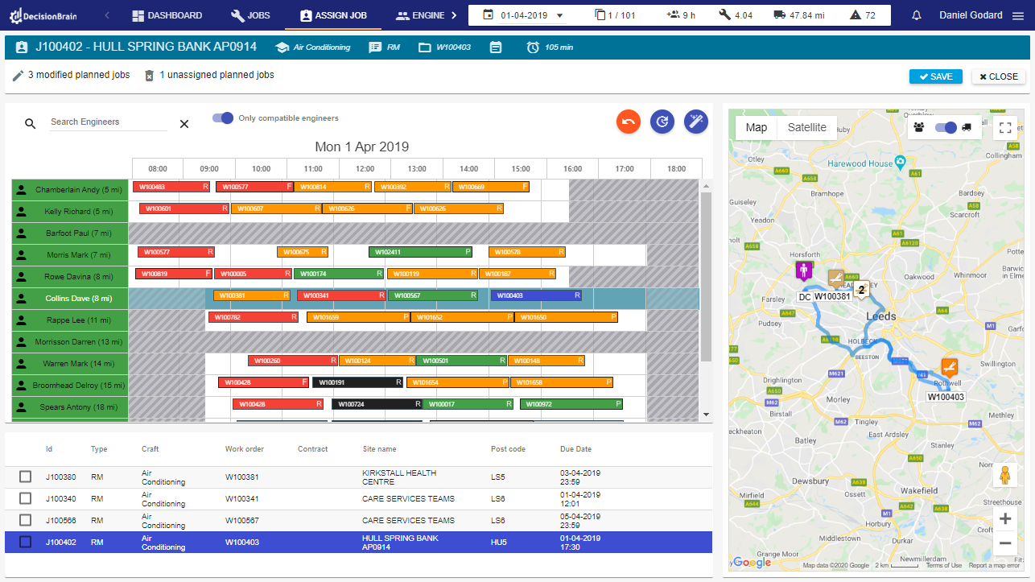Screen dimensions: 1035x582
Task: Check the checkbox for job J100380
Action: tap(25, 477)
